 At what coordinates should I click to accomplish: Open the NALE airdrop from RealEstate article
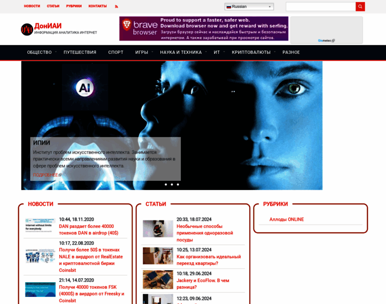coord(91,260)
